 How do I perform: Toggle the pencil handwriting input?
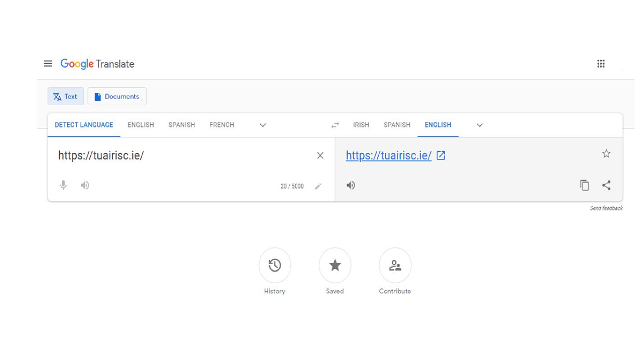[x=318, y=187]
